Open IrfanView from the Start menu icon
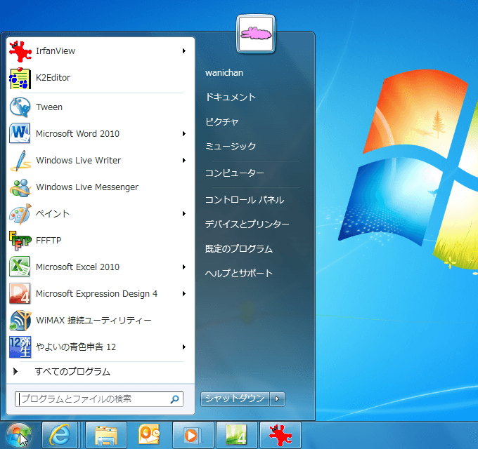Screen dimensions: 478x449 pyautogui.click(x=20, y=51)
